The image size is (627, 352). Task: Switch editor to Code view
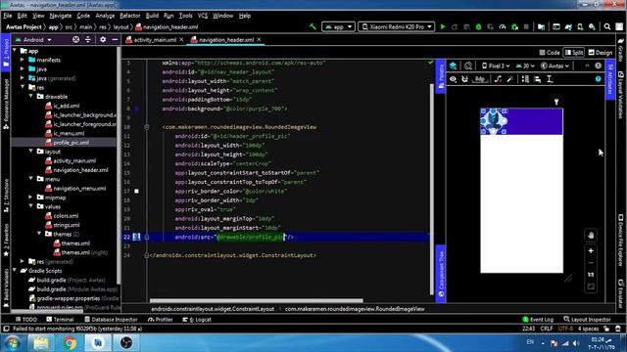click(550, 52)
